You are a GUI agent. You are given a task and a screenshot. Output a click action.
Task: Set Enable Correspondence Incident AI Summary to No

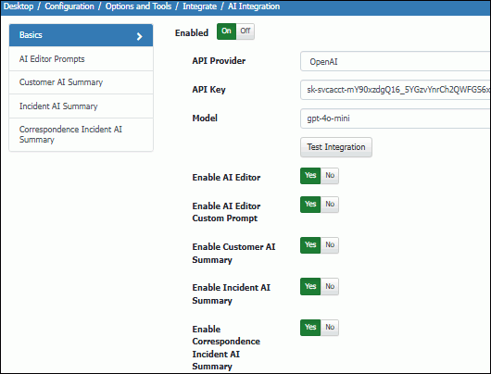tap(330, 328)
